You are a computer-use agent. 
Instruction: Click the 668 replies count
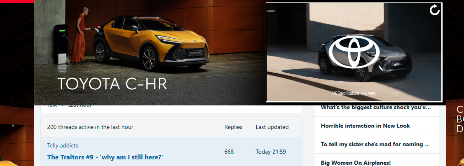point(229,152)
